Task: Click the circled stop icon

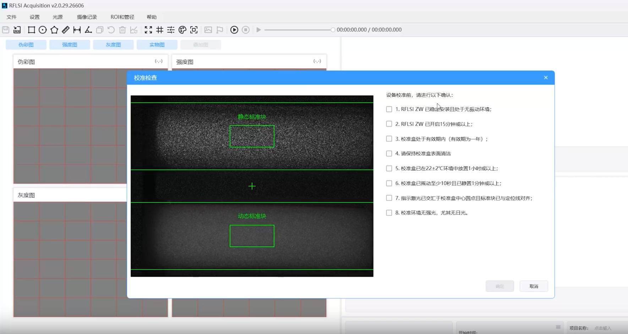Action: [x=246, y=30]
